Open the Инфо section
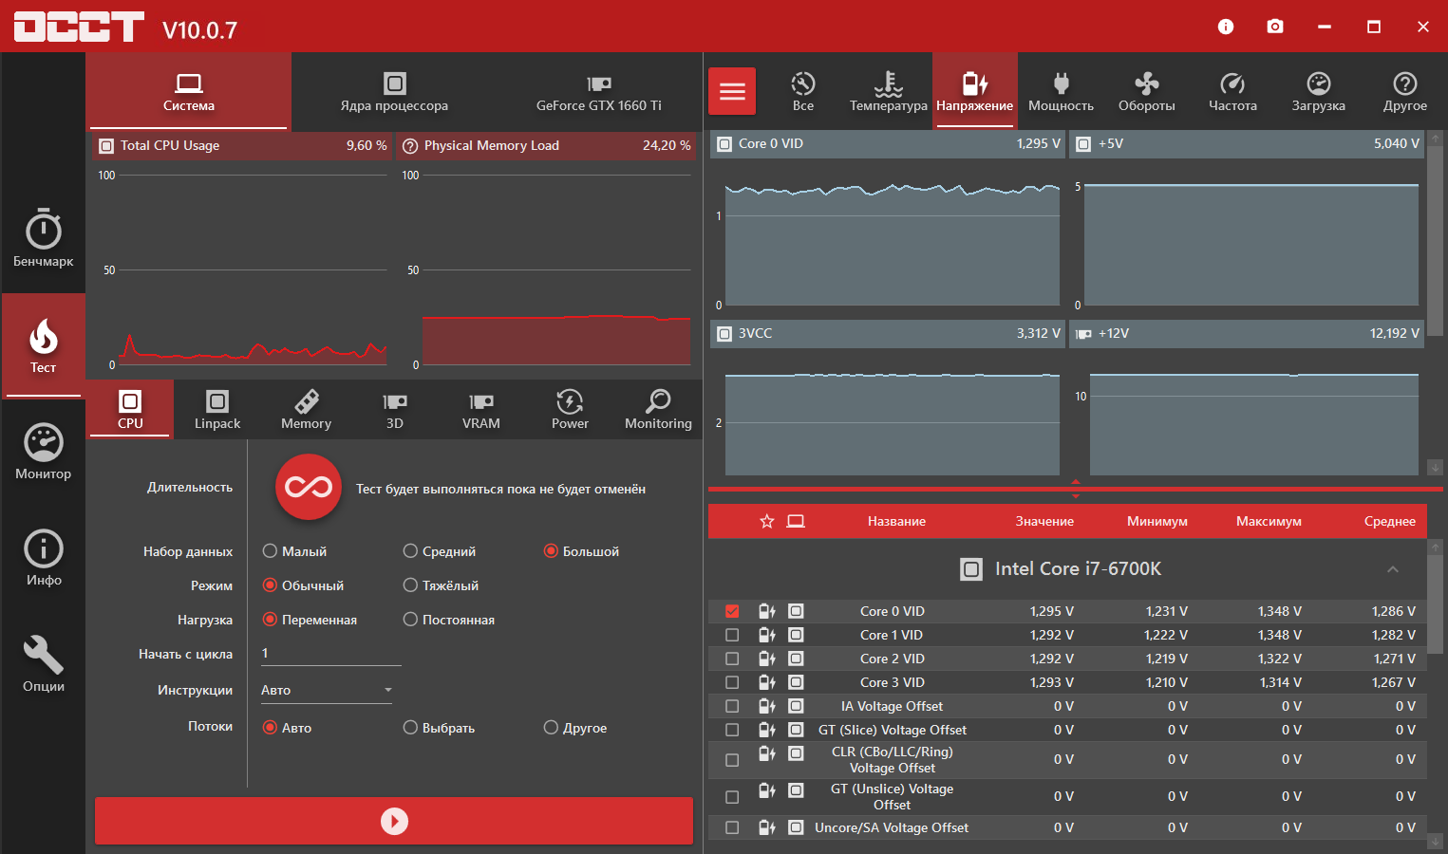 [x=43, y=558]
